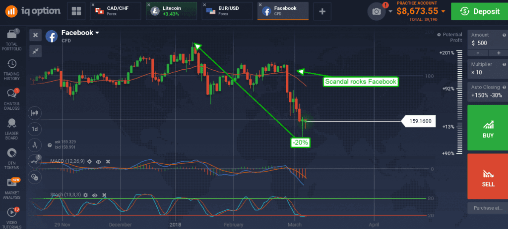
Task: Click the Facebook asset logo icon
Action: 52,36
